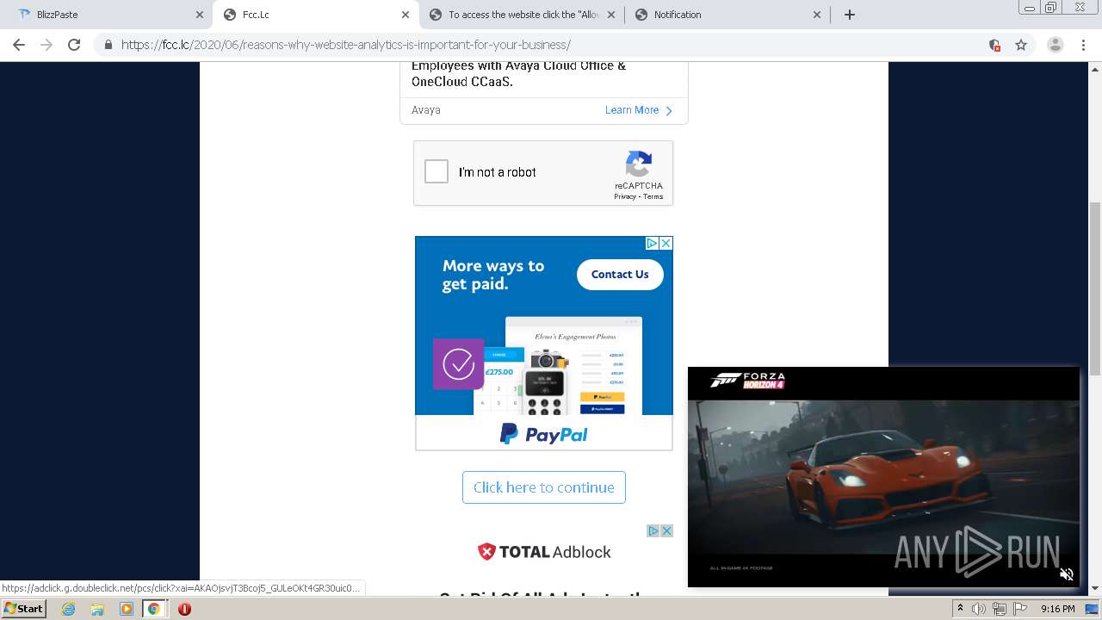Close the Fcc.Lc tab

[x=406, y=15]
